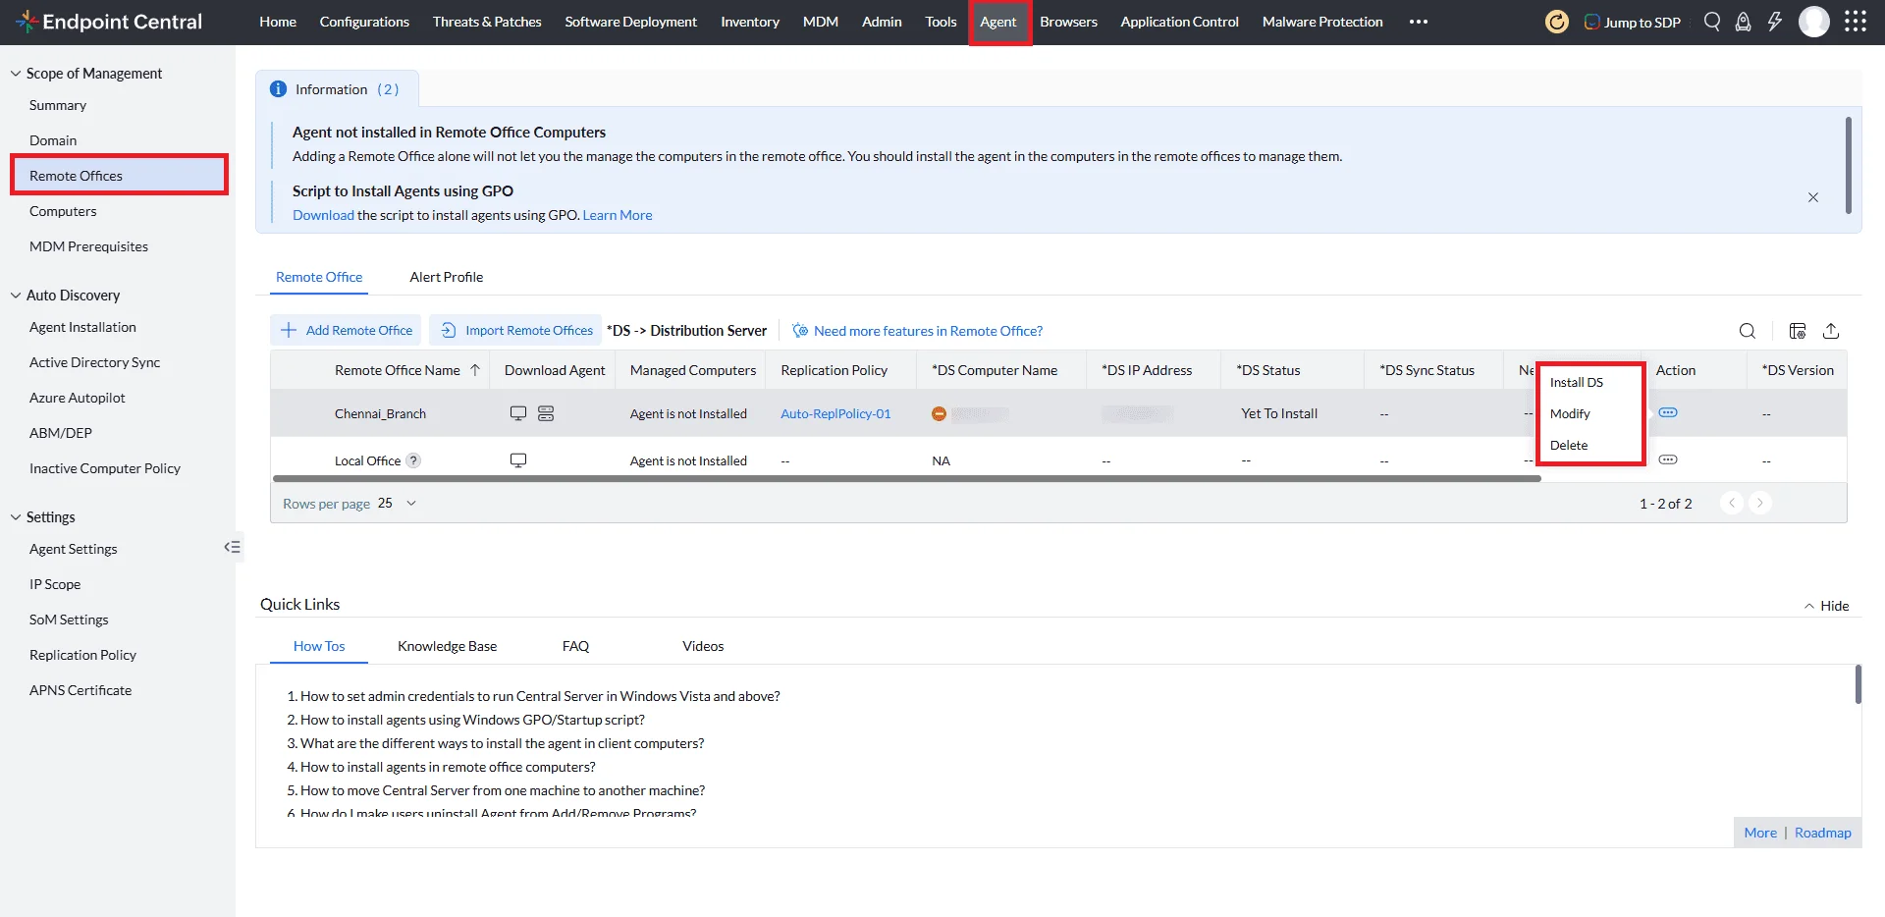
Task: Open the header search magnifier icon
Action: 1712,22
